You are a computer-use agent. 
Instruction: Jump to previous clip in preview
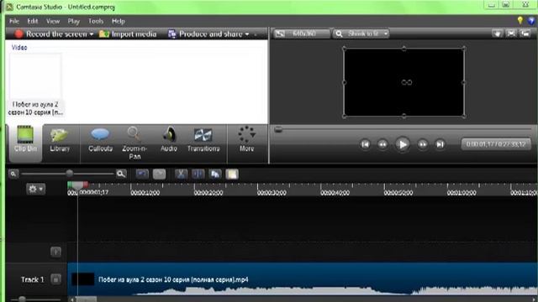coord(365,144)
